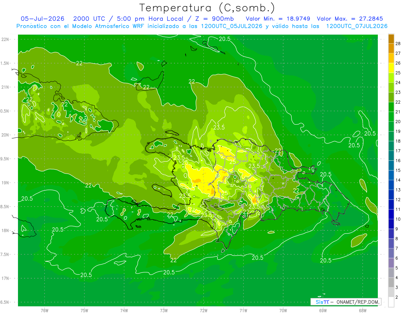This screenshot has height=315, width=407.
Task: Click the legend scale value "8"
Action: click(397, 239)
